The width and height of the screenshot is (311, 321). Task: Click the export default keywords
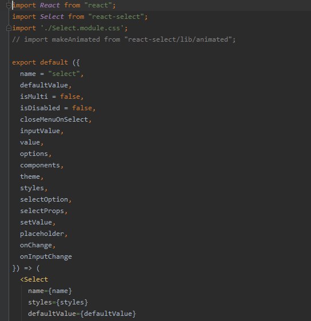(40, 62)
